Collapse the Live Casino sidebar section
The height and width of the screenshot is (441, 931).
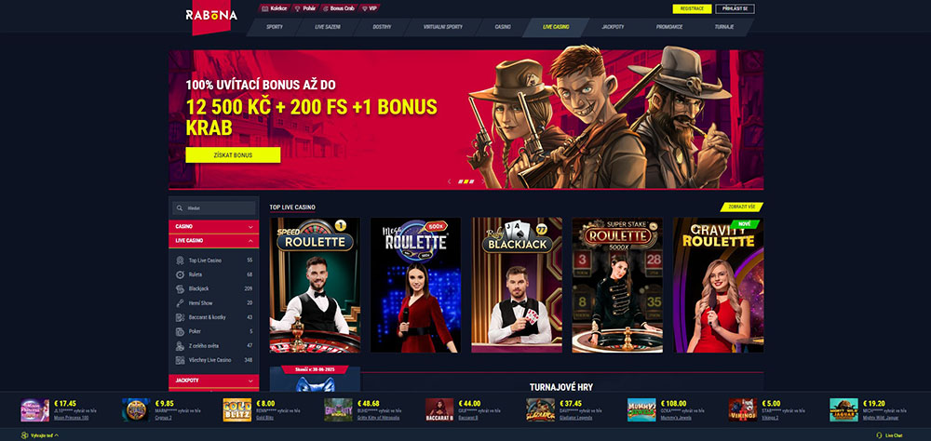(214, 240)
